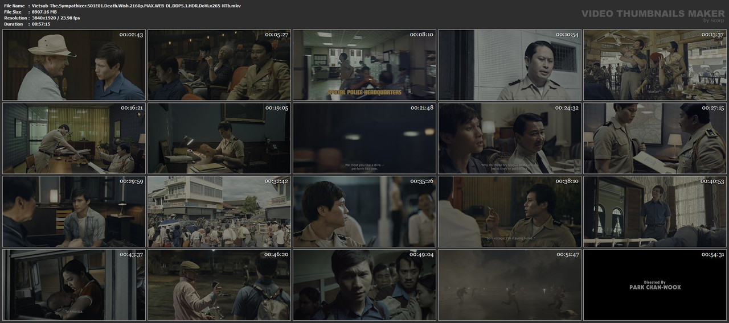The height and width of the screenshot is (323, 729).
Task: Select the thumbnail at timestamp 00:24:32
Action: point(510,138)
